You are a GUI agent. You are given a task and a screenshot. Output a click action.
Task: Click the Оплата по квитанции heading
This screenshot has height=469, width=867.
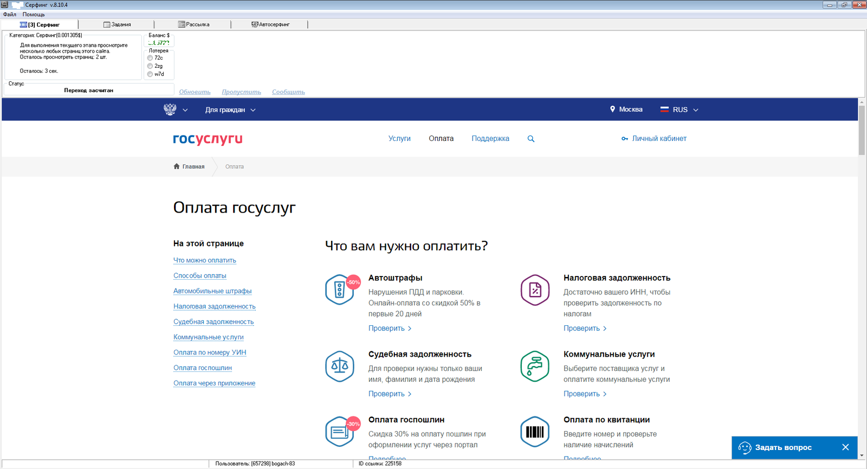pos(606,420)
